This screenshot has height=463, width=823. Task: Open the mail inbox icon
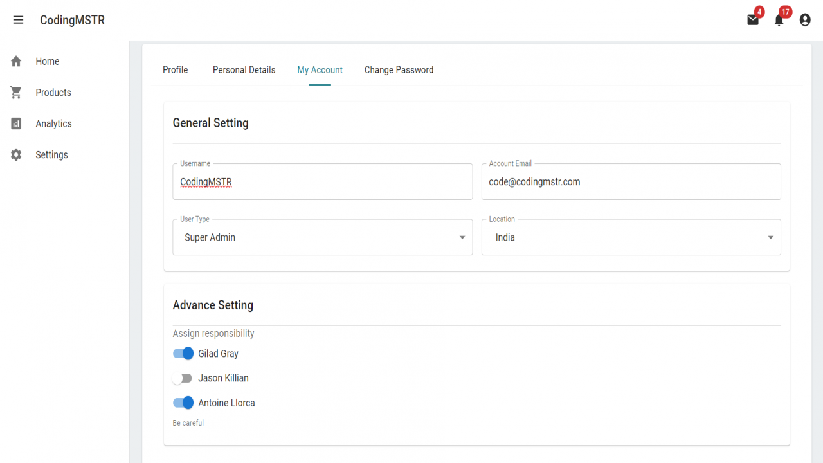pos(753,20)
